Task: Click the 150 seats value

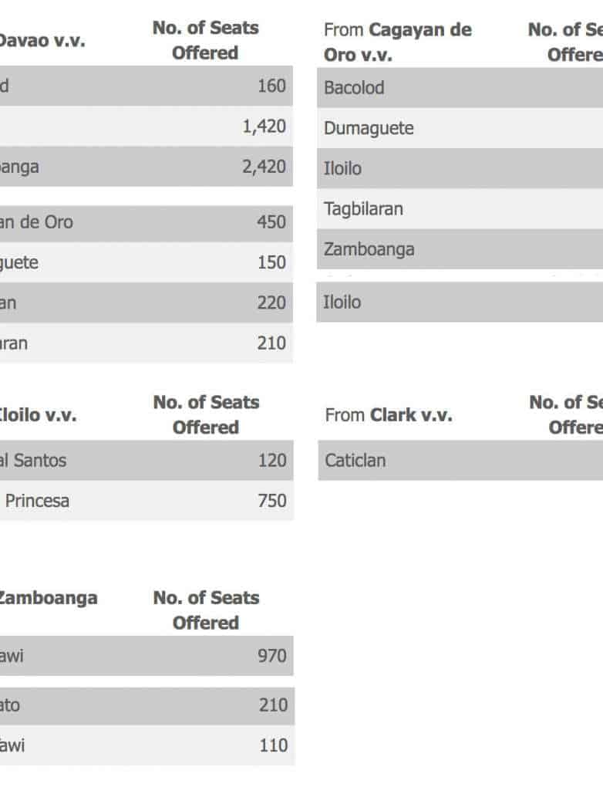Action: pyautogui.click(x=271, y=262)
